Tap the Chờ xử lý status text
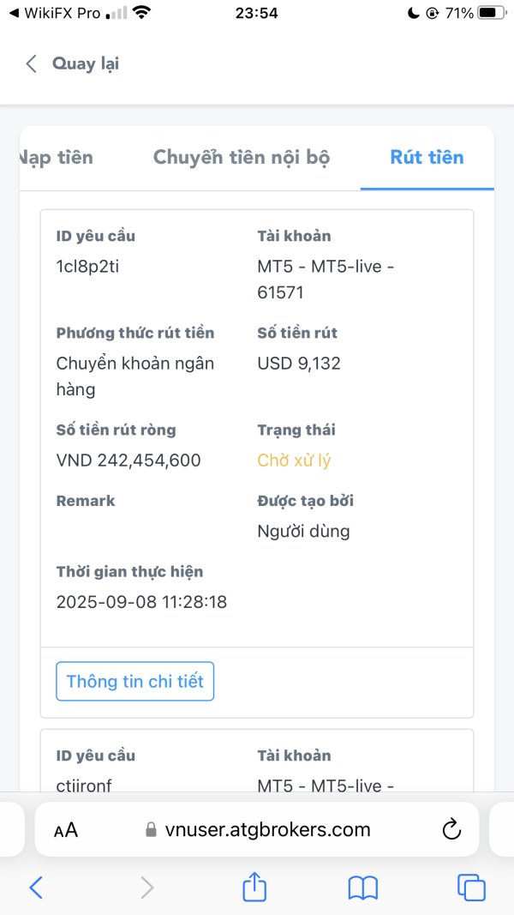Screen dimensions: 514x915 click(x=294, y=461)
